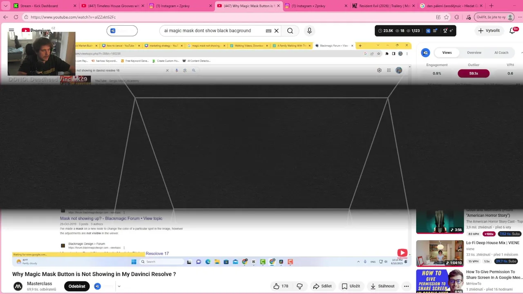The image size is (523, 294).
Task: Close the Stream - Kick Dashboard tab
Action: click(75, 6)
